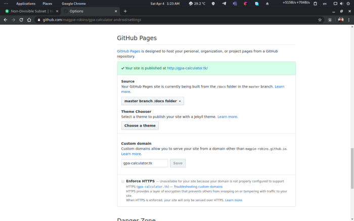Open Learn more link about enforced HTTPS
Image resolution: width=354 pixels, height=221 pixels.
click(234, 200)
